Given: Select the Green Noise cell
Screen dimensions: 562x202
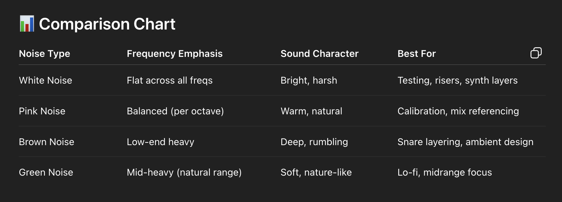Looking at the screenshot, I should click(46, 172).
